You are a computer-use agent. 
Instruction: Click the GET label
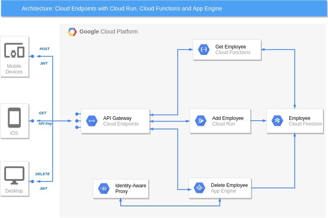[42, 113]
